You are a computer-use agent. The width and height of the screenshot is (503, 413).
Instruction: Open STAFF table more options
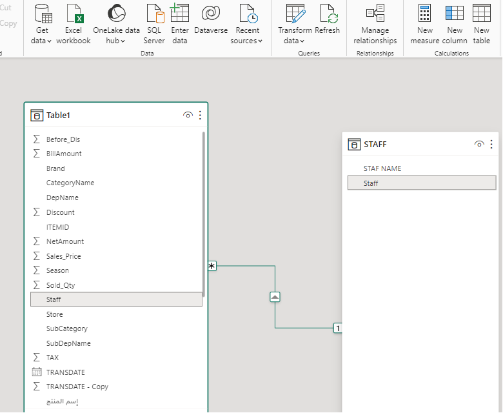tap(491, 144)
